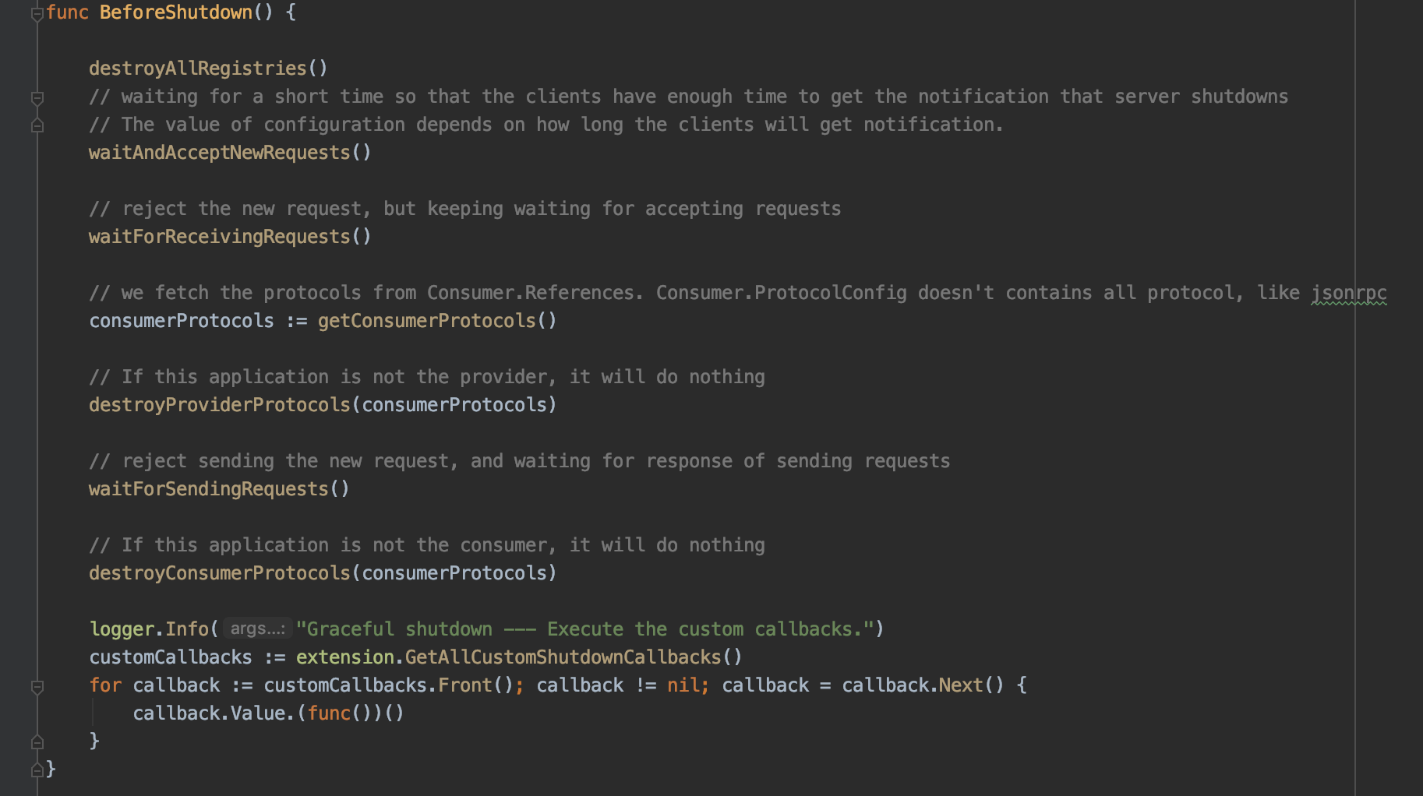Collapse the BeforeShutdown function fold marker
Viewport: 1423px width, 796px height.
(37, 13)
